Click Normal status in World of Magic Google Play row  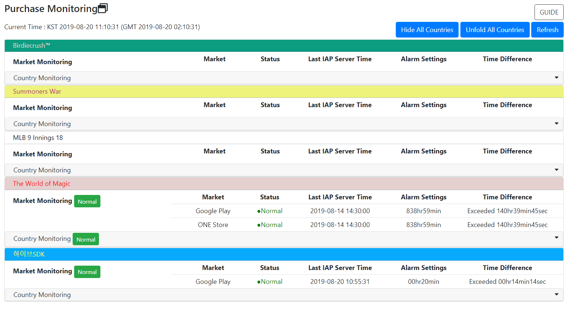269,211
